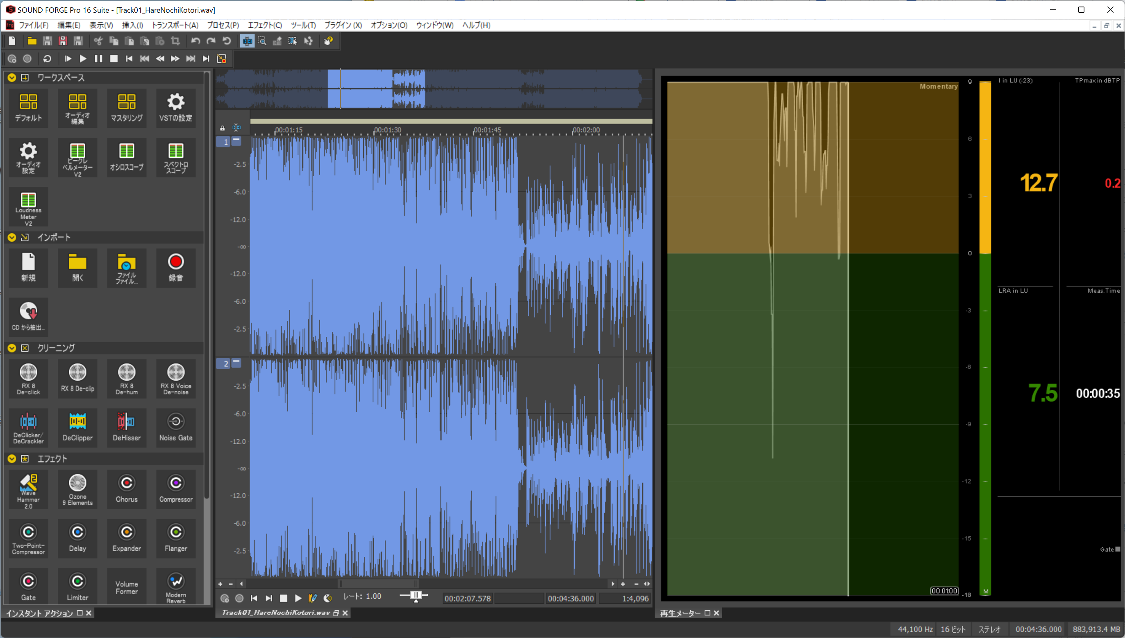The image size is (1125, 638).
Task: Click Stop in the top transport toolbar
Action: click(114, 59)
